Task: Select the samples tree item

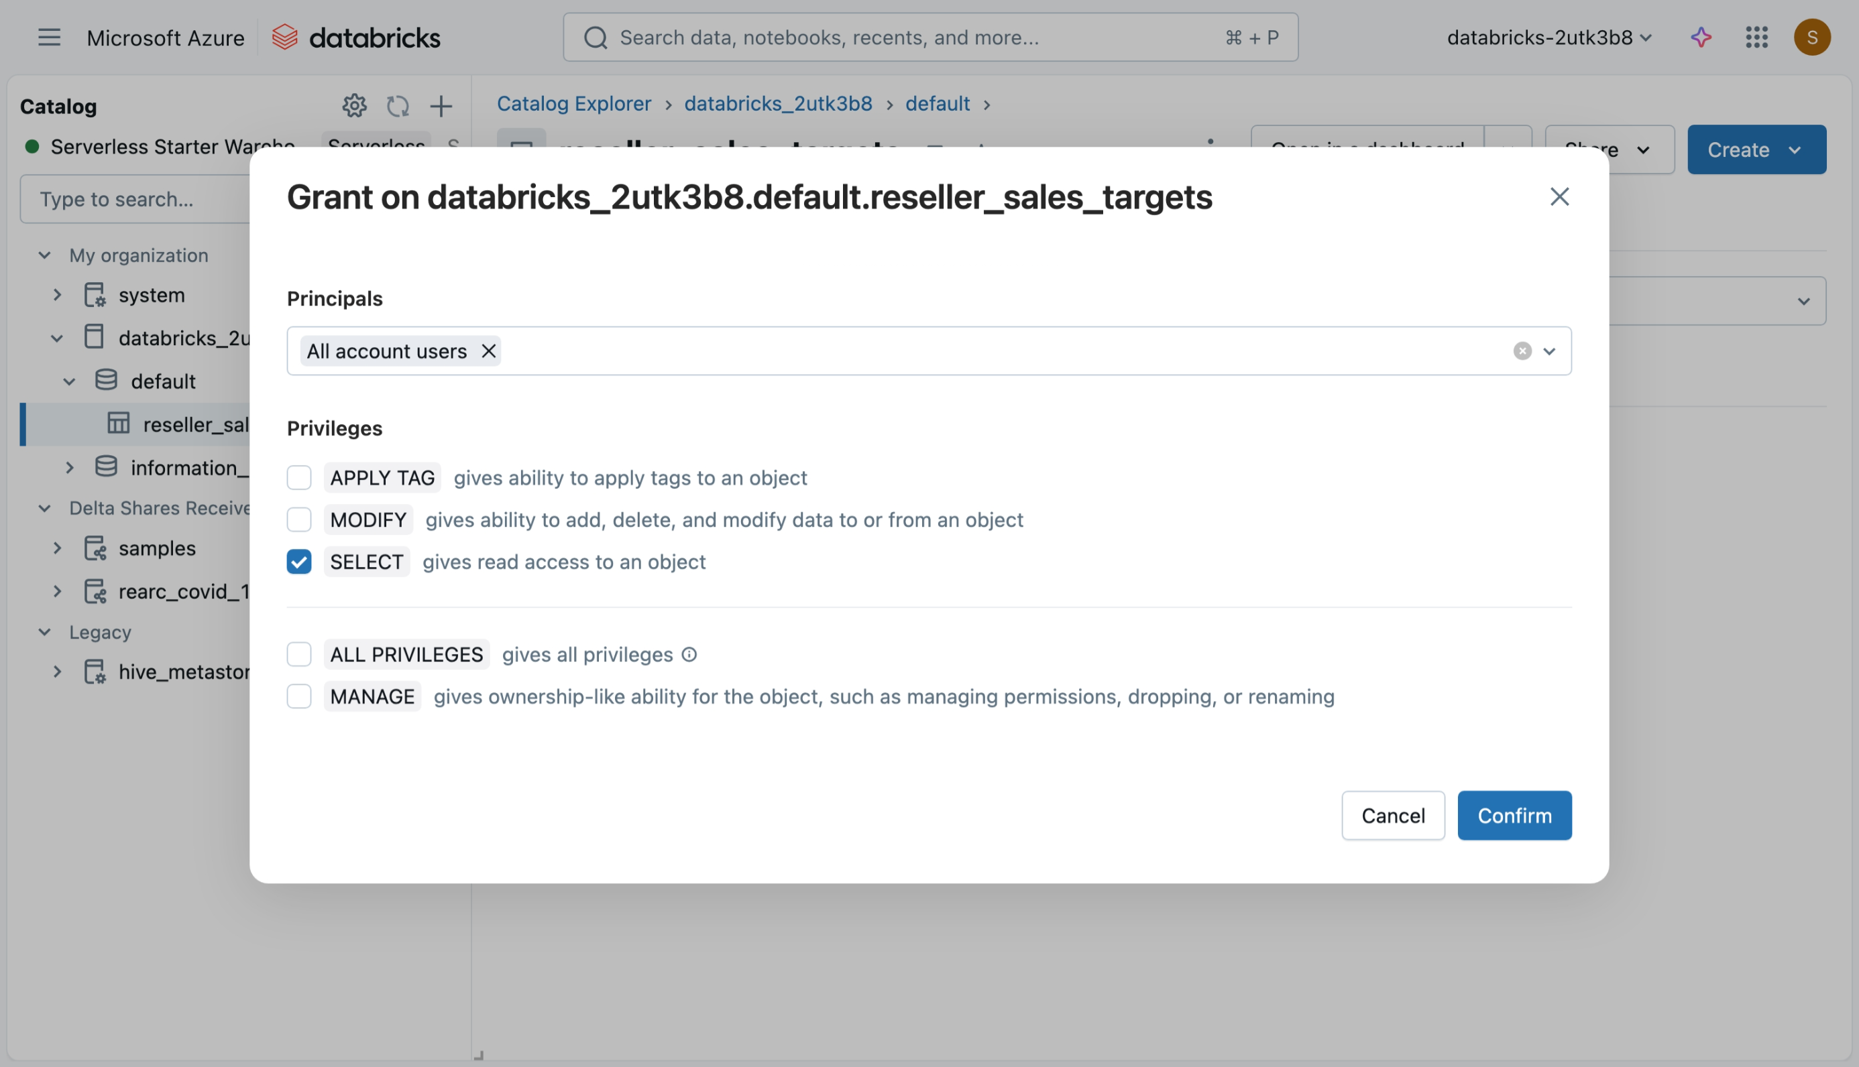Action: click(157, 548)
